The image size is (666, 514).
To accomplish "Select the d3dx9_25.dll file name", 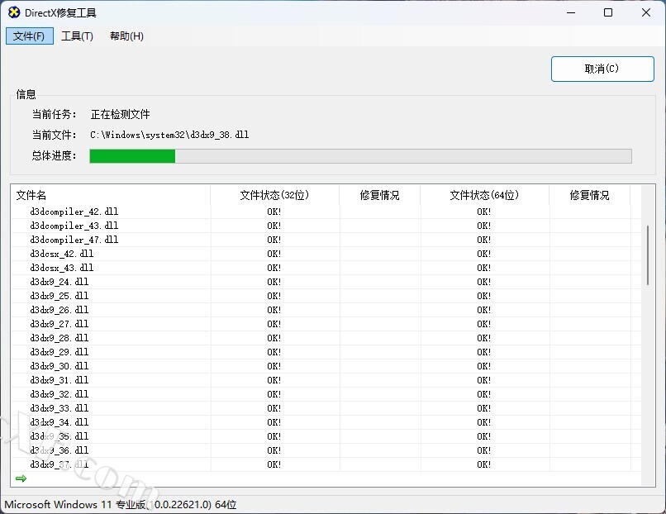I will 59,296.
